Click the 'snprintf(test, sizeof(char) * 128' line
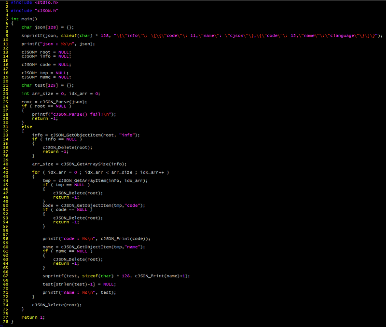This screenshot has width=386, height=327. 116,276
